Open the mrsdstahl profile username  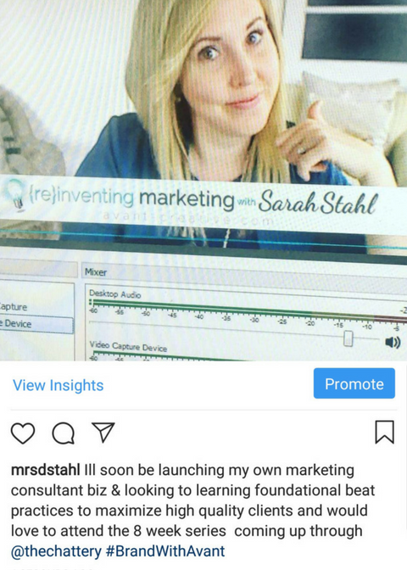[x=46, y=470]
